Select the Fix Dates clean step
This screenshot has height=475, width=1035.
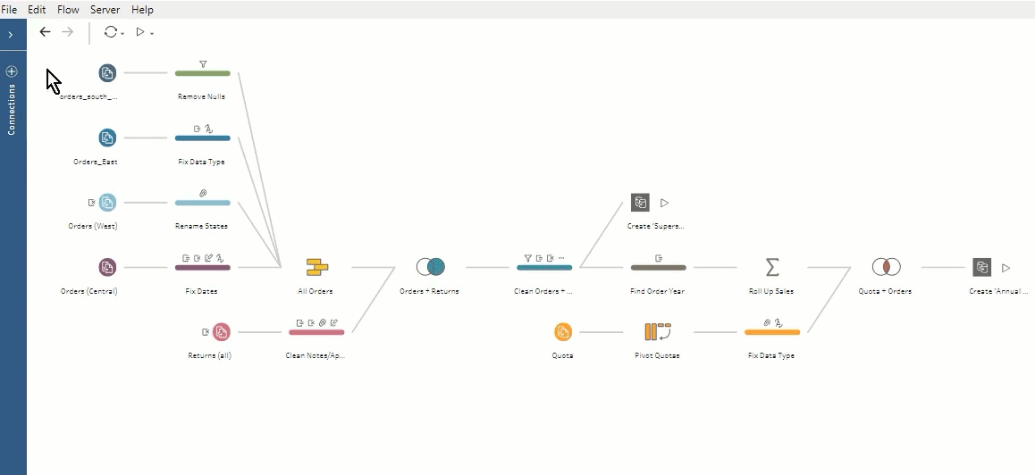click(202, 267)
